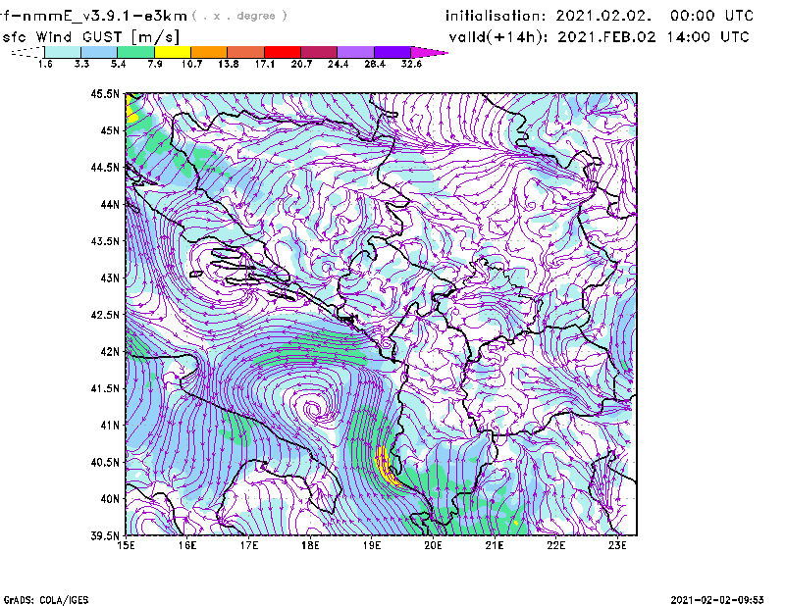This screenshot has width=785, height=606.
Task: Click the 39.5N latitude label
Action: 105,536
